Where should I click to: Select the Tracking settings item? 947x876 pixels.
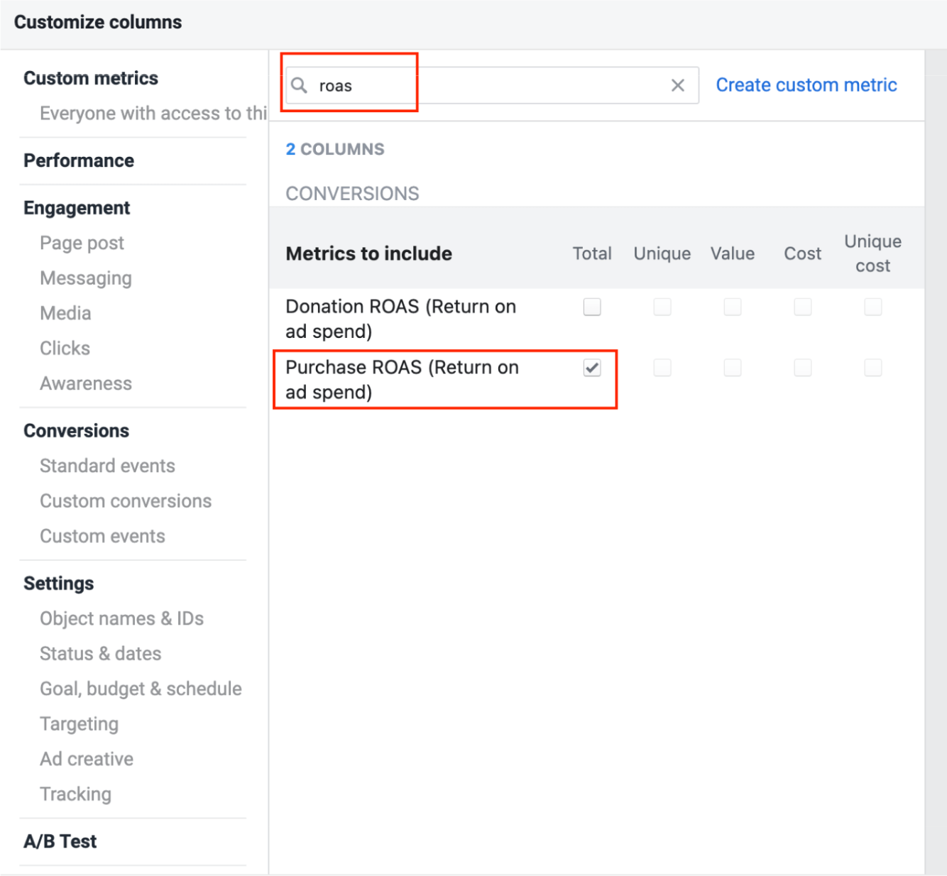(75, 794)
